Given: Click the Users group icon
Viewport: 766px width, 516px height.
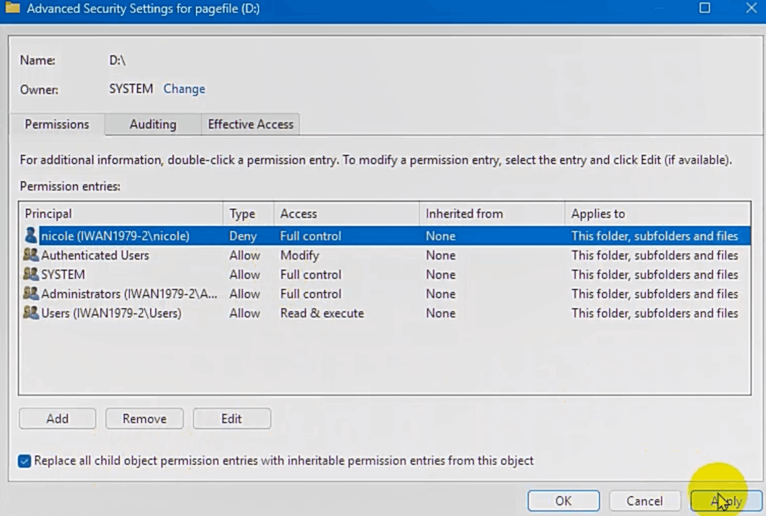Looking at the screenshot, I should point(30,313).
